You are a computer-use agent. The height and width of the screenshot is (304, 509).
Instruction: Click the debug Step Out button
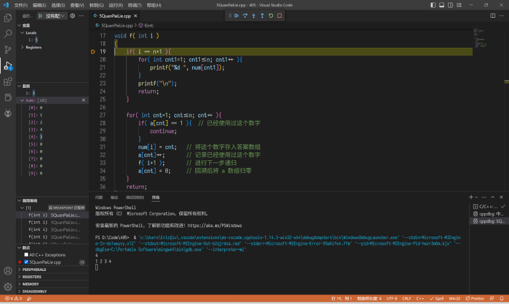(262, 15)
